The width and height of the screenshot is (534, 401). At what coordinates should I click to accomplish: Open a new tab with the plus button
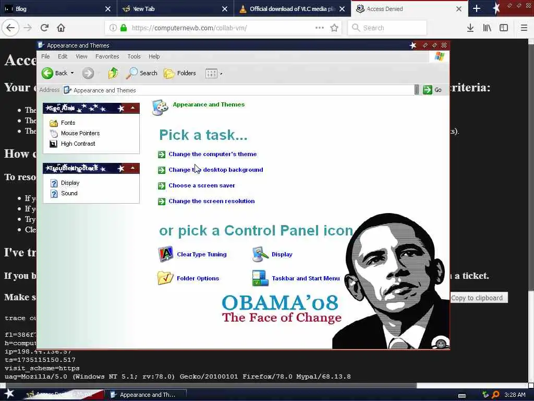[x=477, y=8]
